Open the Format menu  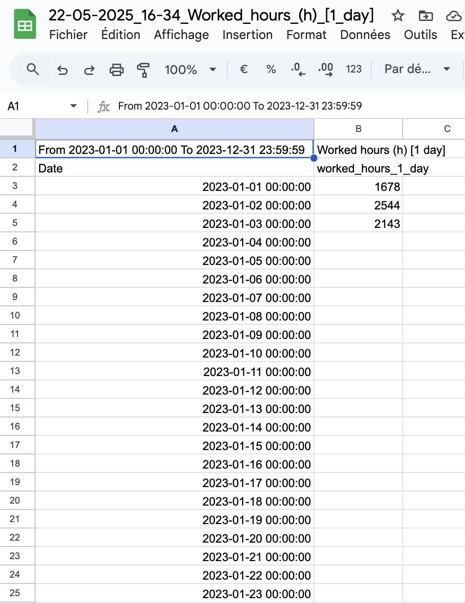pos(307,35)
